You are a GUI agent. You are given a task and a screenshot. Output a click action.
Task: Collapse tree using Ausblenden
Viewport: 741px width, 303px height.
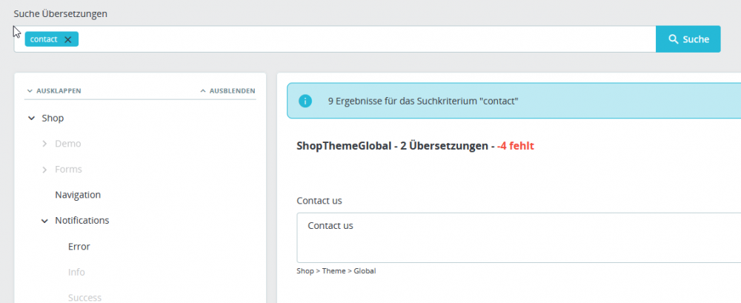point(227,91)
